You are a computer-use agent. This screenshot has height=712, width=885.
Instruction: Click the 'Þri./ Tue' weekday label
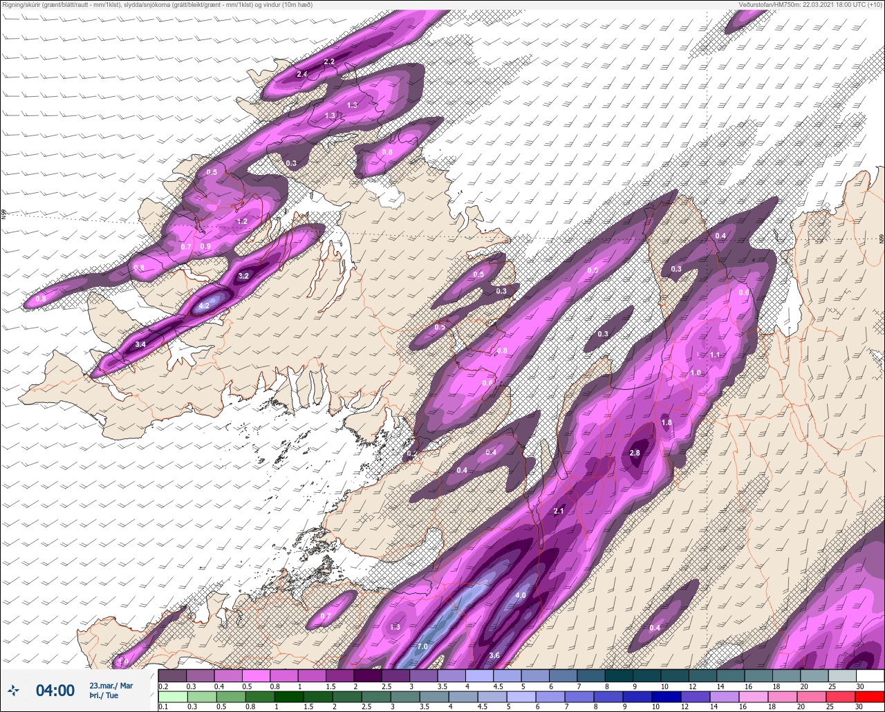pos(104,695)
